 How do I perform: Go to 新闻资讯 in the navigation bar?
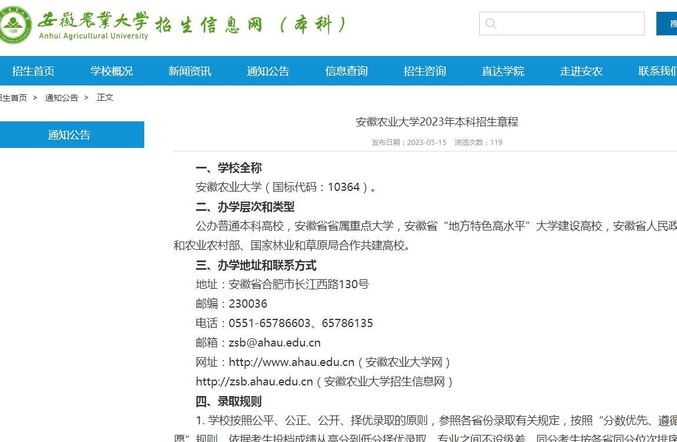pos(190,71)
